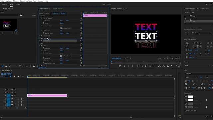
Task: Click the Extract button in Program monitor
Action: pyautogui.click(x=163, y=66)
